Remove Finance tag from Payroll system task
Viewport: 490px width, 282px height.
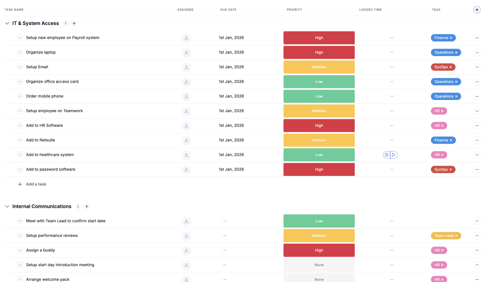click(451, 38)
